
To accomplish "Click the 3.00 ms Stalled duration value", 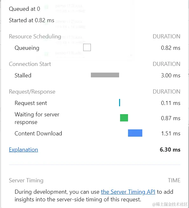I will [171, 75].
